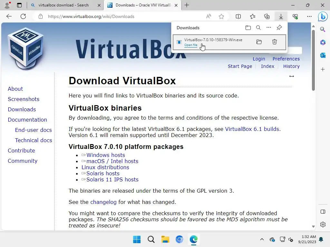
Task: Open tab actions menu icon
Action: [19, 5]
